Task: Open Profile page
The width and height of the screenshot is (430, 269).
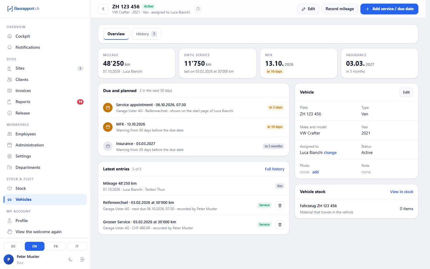Action: [x=45, y=221]
